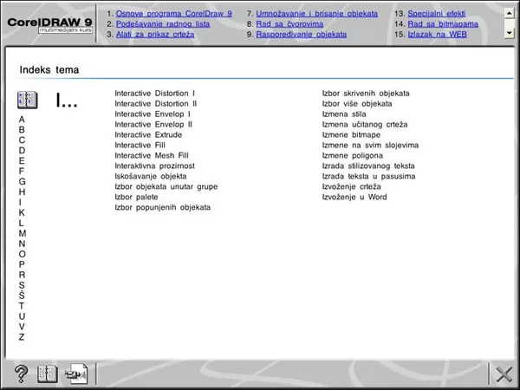The width and height of the screenshot is (520, 390).
Task: Open topic Interactive Mesh Fill
Action: (152, 155)
